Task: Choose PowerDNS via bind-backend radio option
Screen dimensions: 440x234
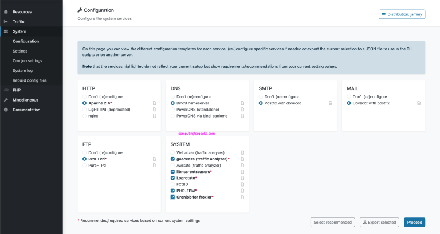Action: [172, 116]
